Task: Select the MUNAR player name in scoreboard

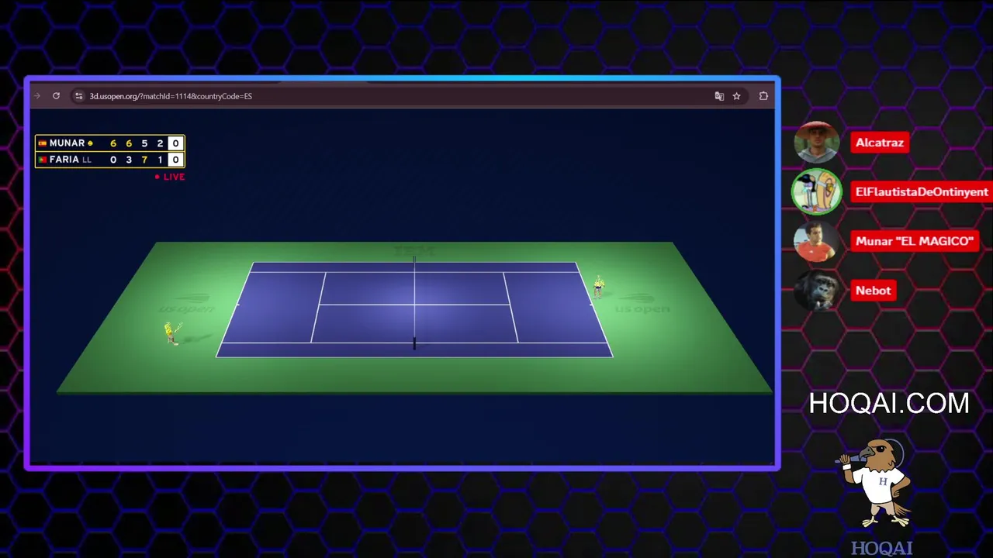Action: coord(67,143)
